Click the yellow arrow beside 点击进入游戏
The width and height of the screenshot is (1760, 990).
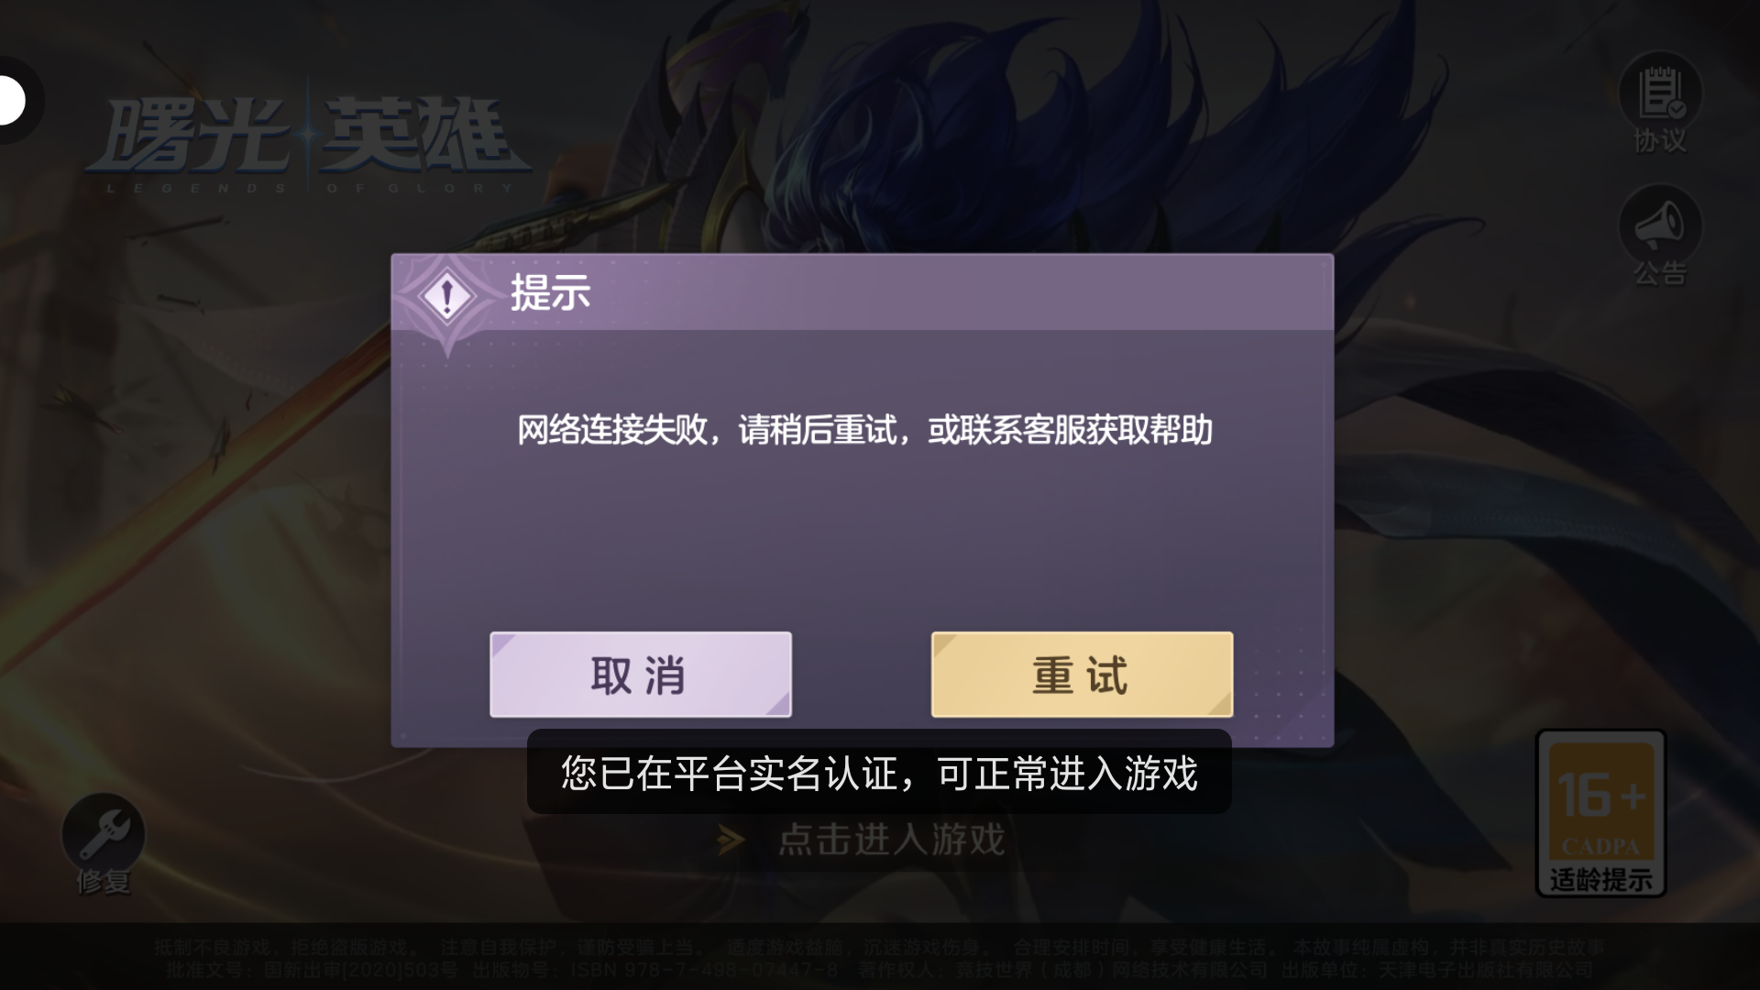pyautogui.click(x=731, y=840)
